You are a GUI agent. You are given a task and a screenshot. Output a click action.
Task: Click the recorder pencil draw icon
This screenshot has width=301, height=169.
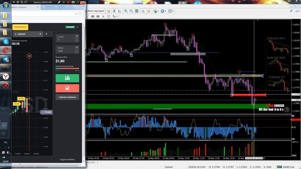point(59,2)
